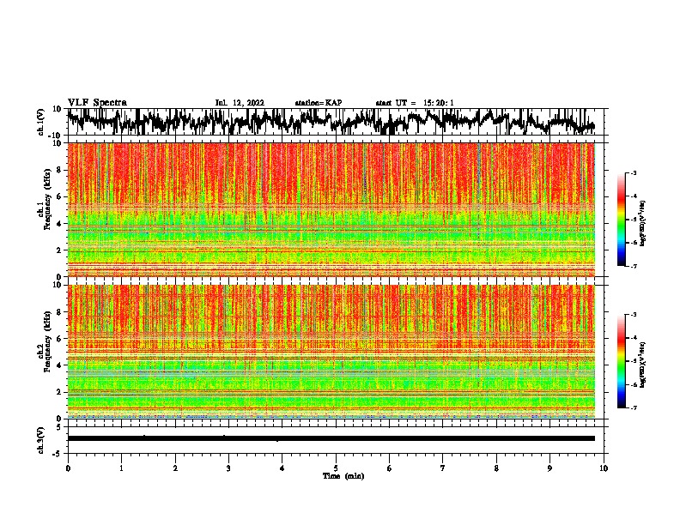
Task: Click the "ch.3(V)" axis label
Action: coord(41,441)
